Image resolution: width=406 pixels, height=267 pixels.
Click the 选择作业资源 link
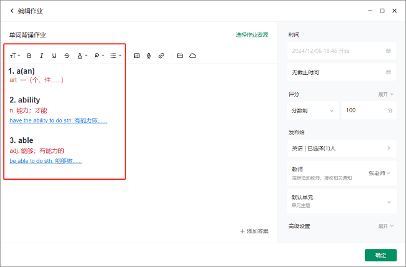[252, 35]
